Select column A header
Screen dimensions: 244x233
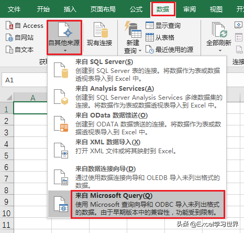coord(31,97)
